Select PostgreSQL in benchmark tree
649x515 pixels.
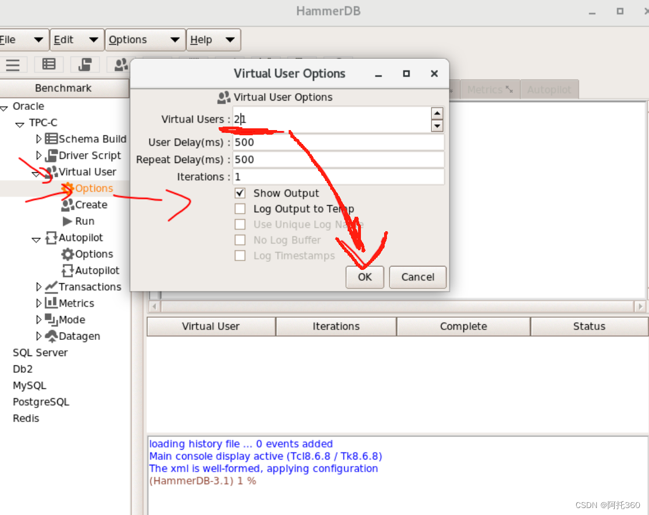[41, 402]
